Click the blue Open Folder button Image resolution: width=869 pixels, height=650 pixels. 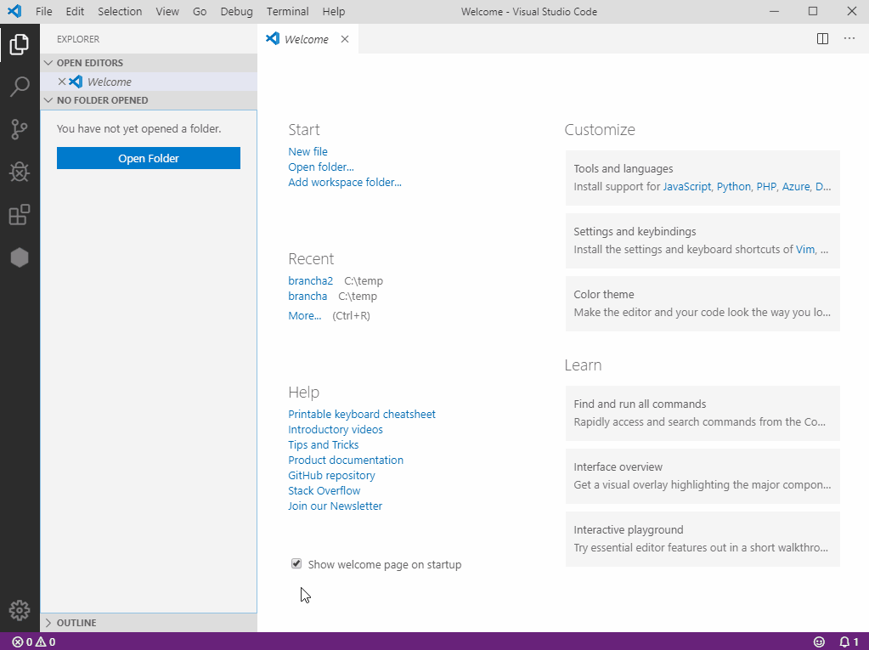coord(149,158)
